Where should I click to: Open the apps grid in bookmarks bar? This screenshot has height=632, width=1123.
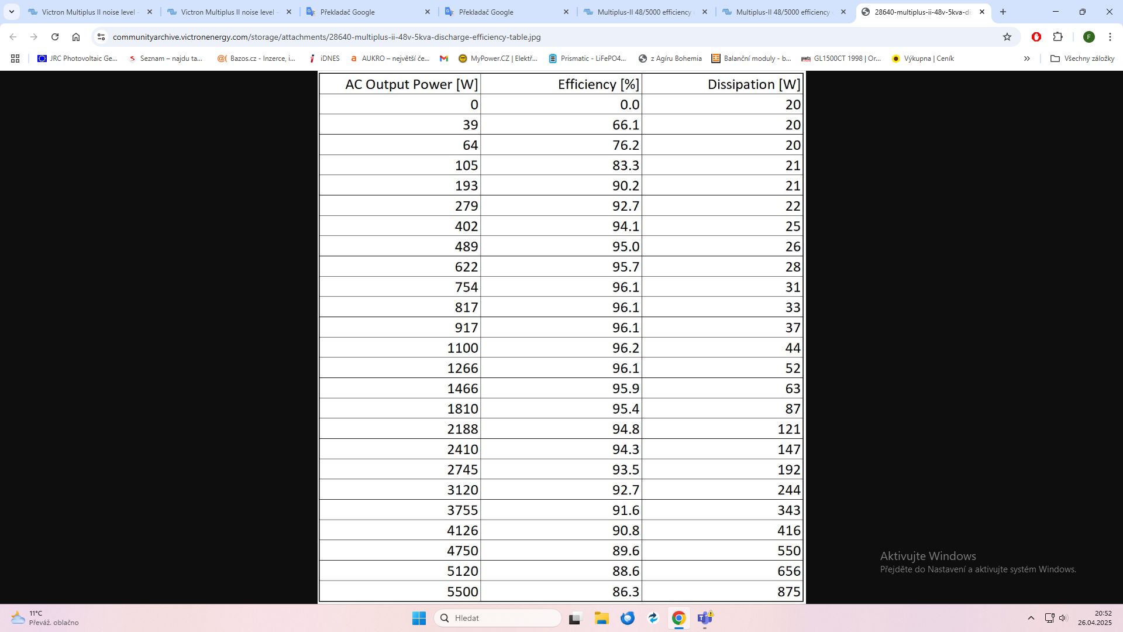15,59
